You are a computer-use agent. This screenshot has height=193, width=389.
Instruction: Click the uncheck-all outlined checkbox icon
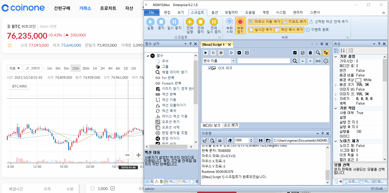pyautogui.click(x=303, y=52)
